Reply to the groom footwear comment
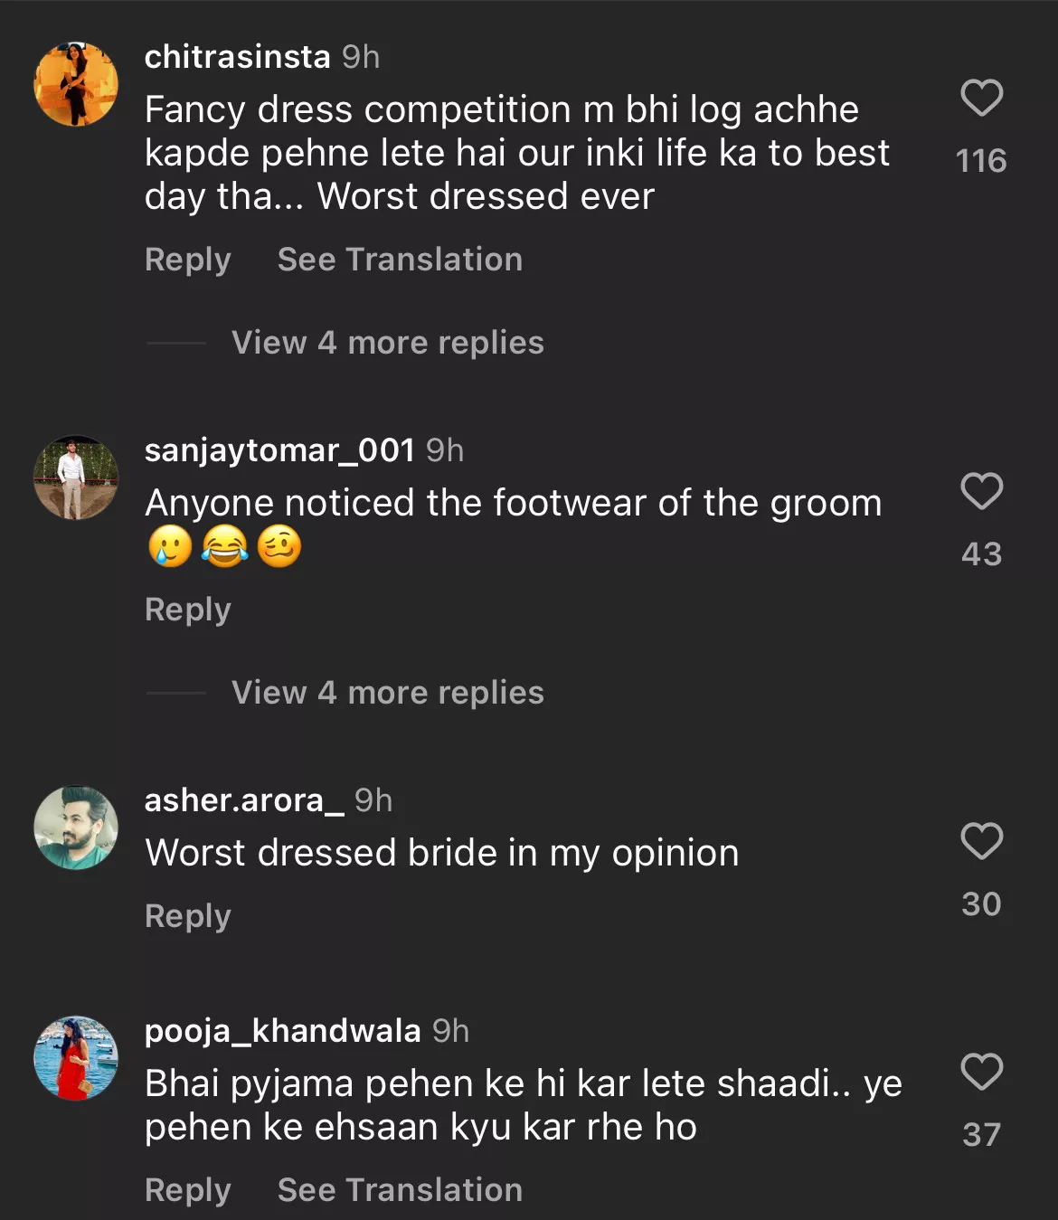The height and width of the screenshot is (1220, 1058). click(x=188, y=610)
